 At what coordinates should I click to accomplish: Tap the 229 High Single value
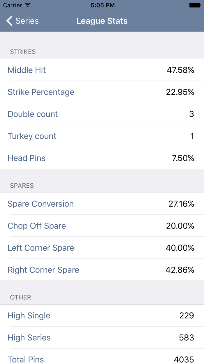[187, 315]
